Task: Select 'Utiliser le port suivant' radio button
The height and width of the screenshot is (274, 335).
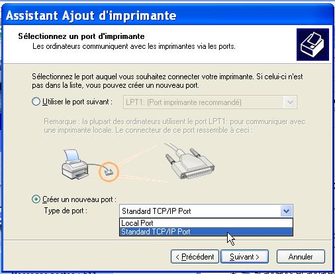Action: pyautogui.click(x=36, y=102)
